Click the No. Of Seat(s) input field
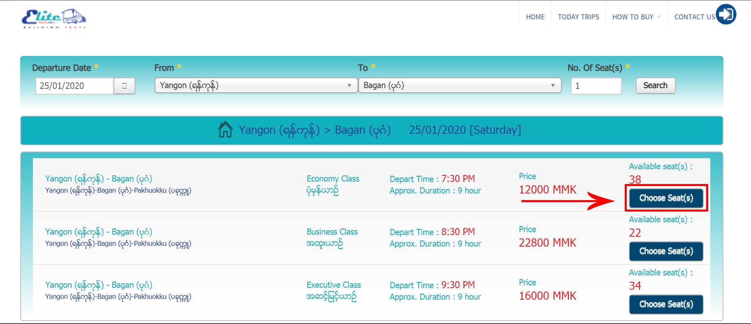This screenshot has height=324, width=751. tap(596, 86)
